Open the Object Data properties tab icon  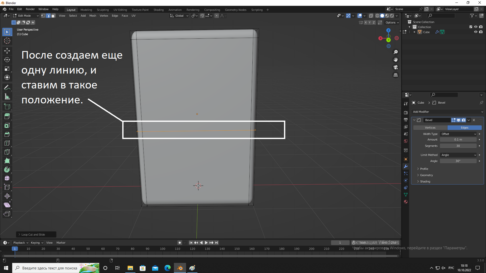[x=406, y=195]
